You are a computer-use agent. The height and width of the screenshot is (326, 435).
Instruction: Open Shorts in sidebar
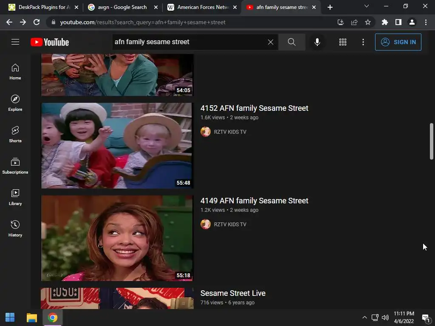15,135
